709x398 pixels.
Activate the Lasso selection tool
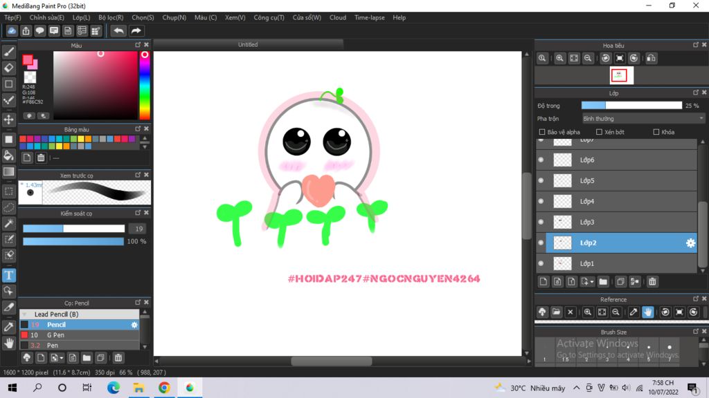(8, 207)
